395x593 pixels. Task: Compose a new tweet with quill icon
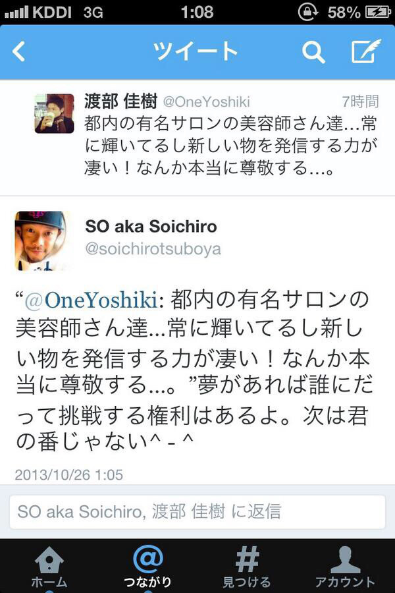[x=366, y=51]
